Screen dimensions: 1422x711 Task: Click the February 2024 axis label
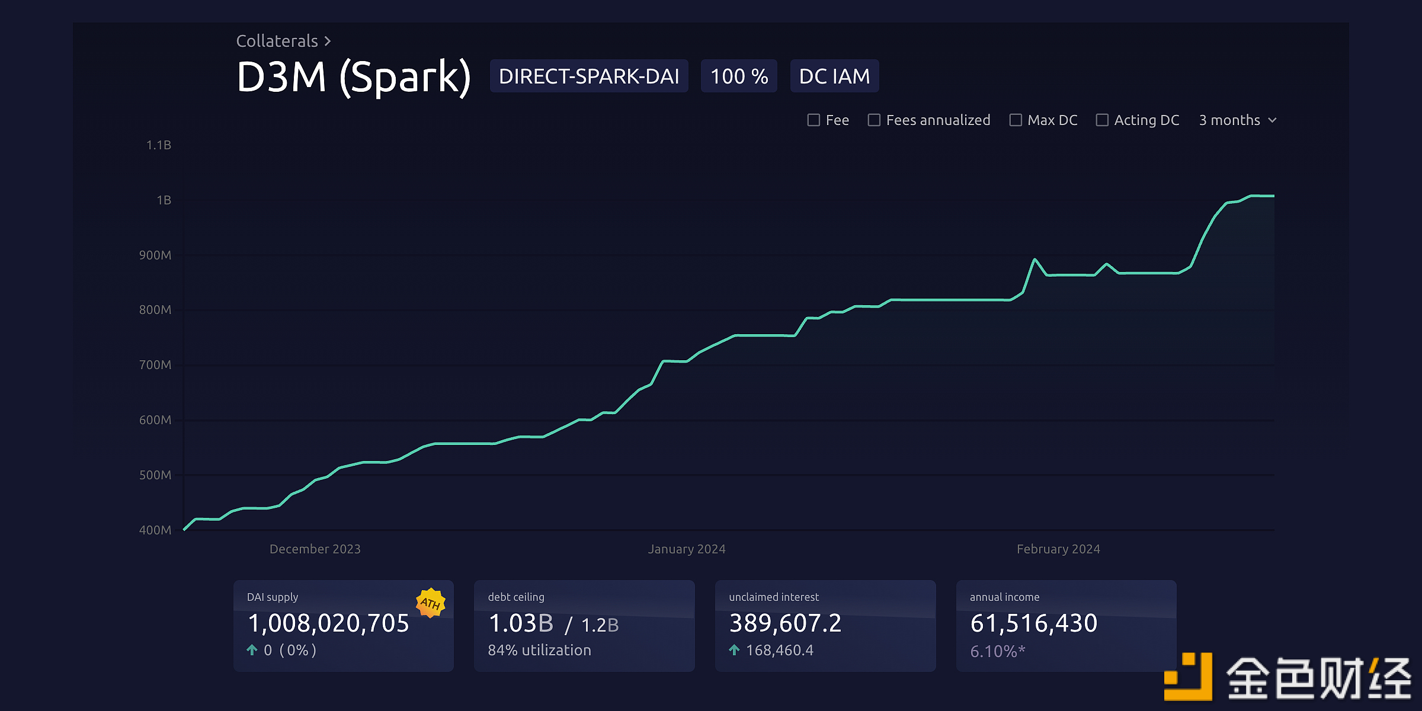click(1058, 549)
